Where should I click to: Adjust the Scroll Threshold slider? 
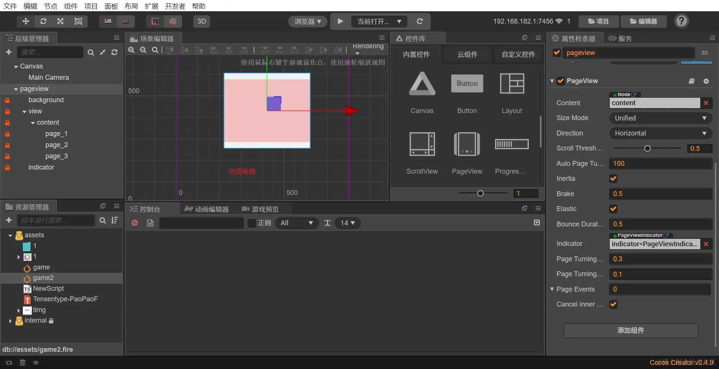(647, 149)
